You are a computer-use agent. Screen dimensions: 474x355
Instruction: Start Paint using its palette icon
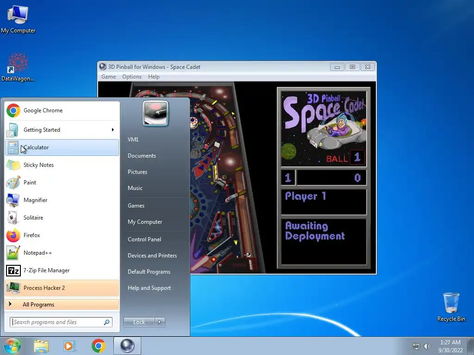tap(13, 182)
